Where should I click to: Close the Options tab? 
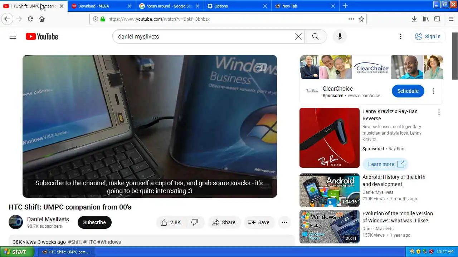point(265,6)
